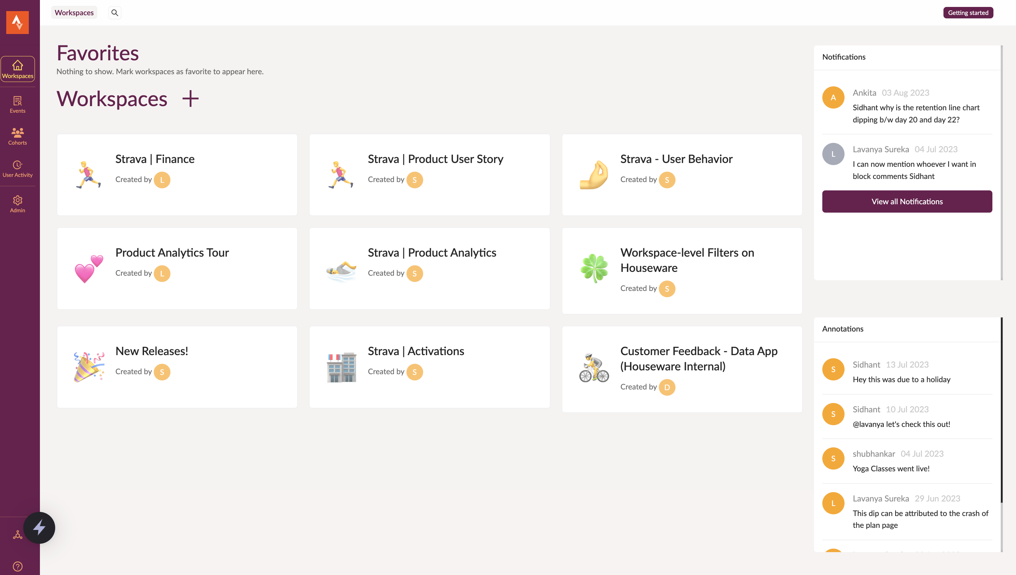
Task: Open User Activity from sidebar
Action: pyautogui.click(x=17, y=169)
